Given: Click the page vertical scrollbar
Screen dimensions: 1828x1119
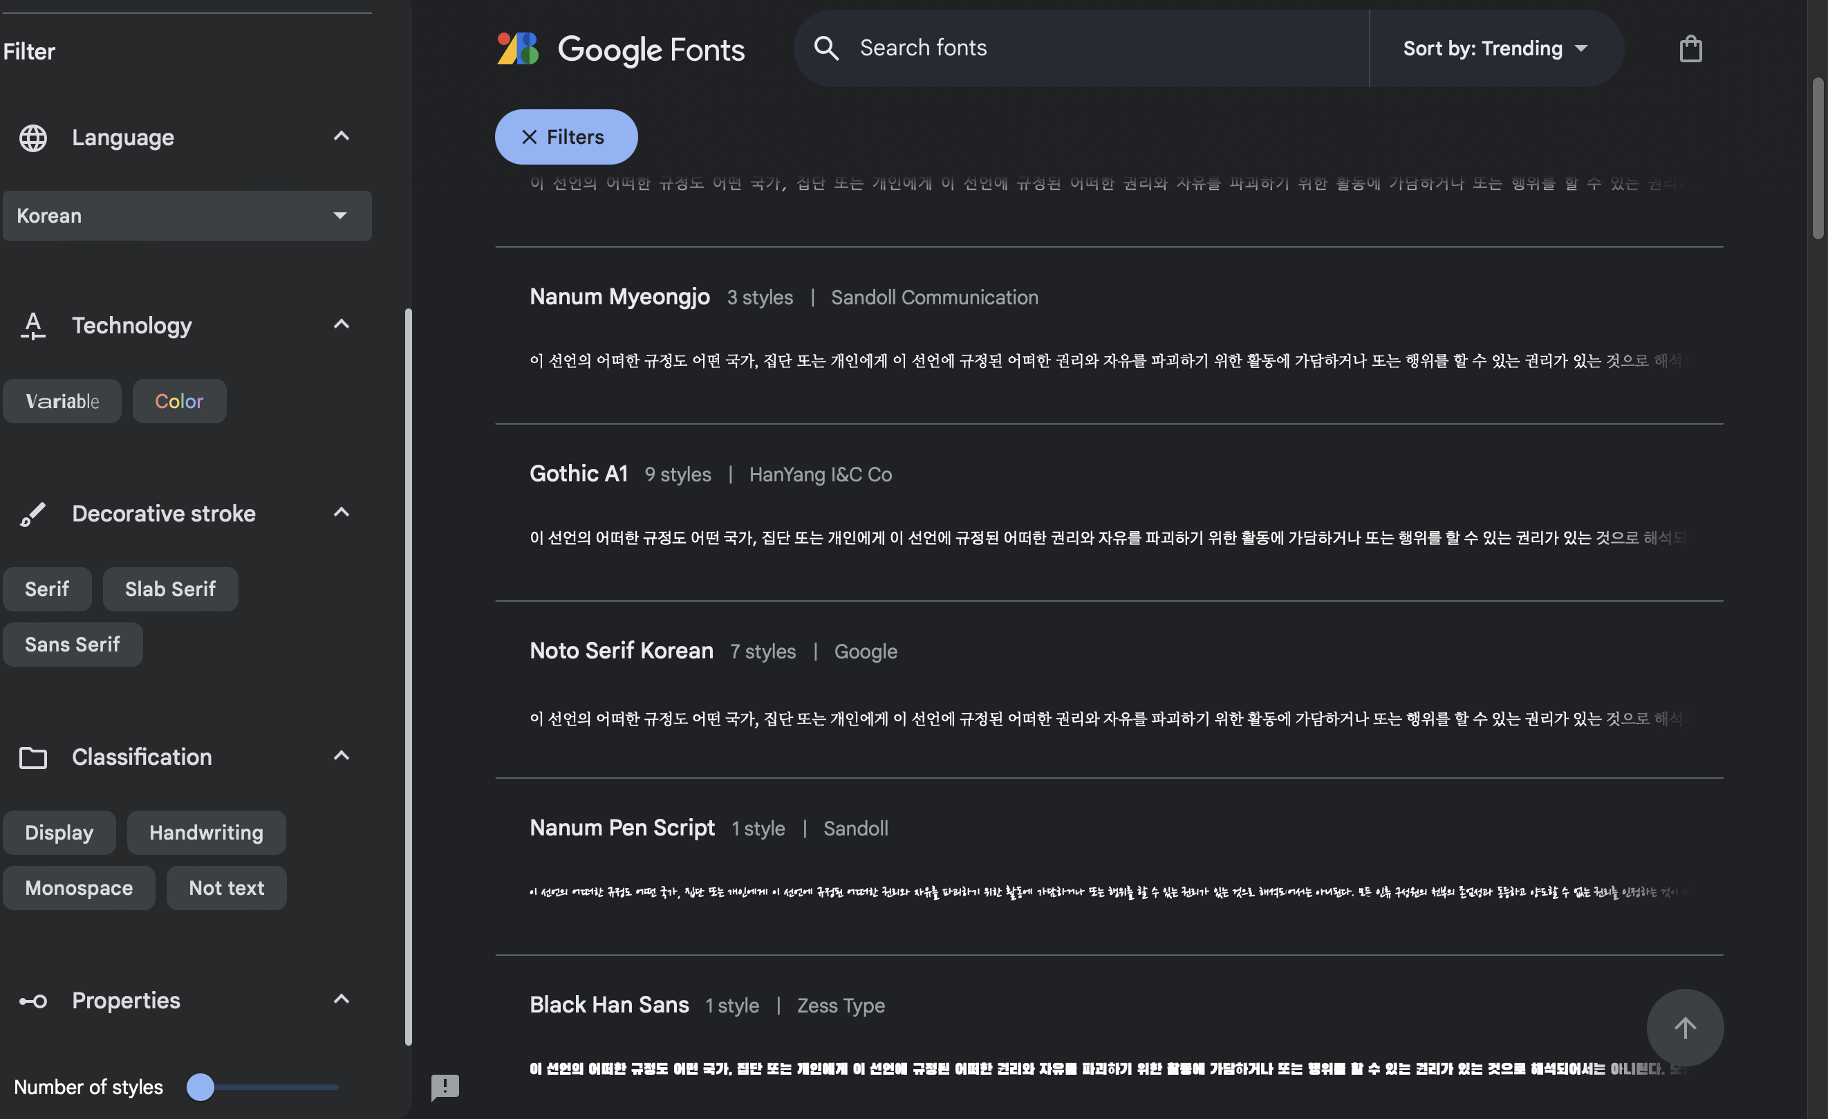Looking at the screenshot, I should (x=1818, y=157).
